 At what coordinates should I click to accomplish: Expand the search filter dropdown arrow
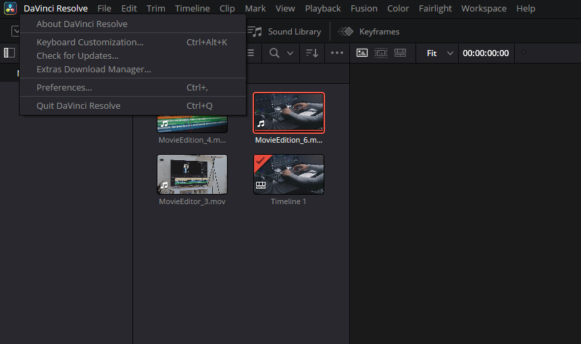point(290,53)
